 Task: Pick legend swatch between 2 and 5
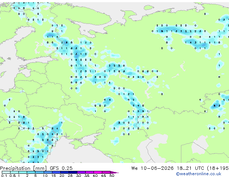coord(31,172)
